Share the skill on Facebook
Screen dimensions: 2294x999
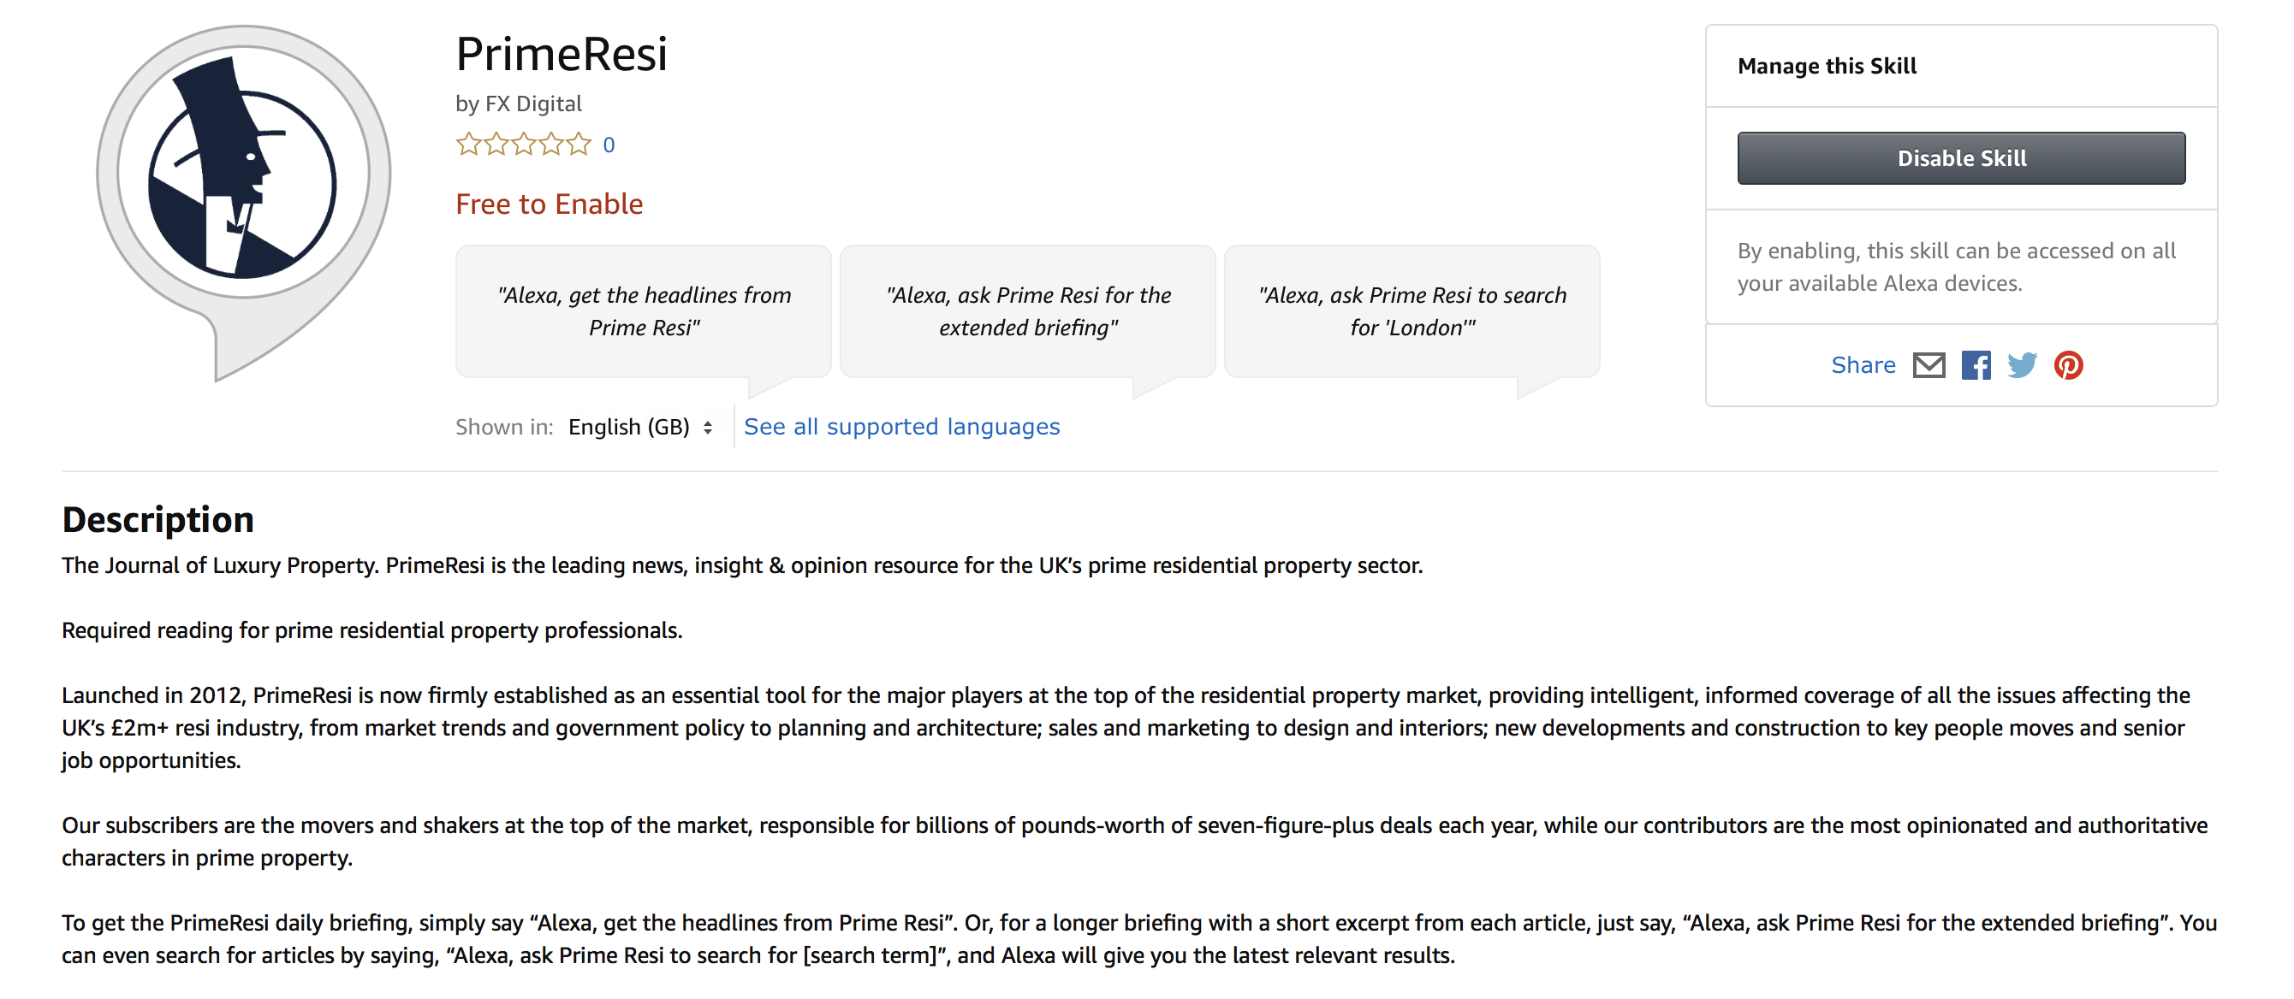pos(1976,365)
